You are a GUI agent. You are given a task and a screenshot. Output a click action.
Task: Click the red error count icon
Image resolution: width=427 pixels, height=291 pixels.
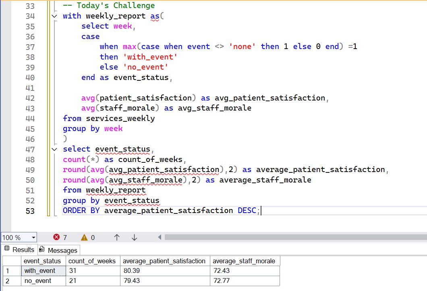[56, 237]
